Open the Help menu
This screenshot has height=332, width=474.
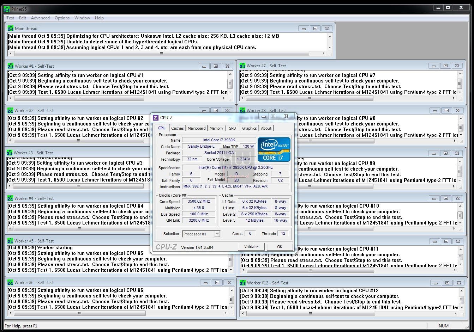[x=99, y=18]
